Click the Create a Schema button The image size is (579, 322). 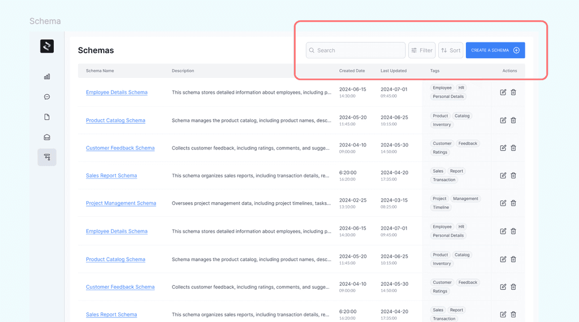(495, 50)
